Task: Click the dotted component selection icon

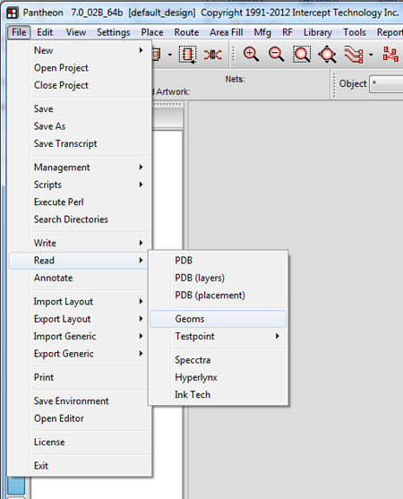Action: tap(188, 55)
